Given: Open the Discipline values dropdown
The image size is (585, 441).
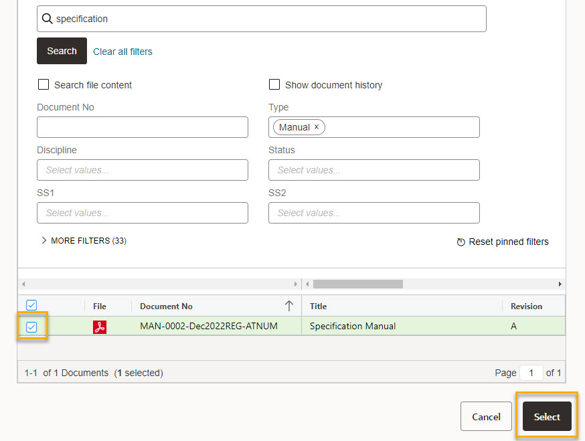Looking at the screenshot, I should (x=143, y=170).
